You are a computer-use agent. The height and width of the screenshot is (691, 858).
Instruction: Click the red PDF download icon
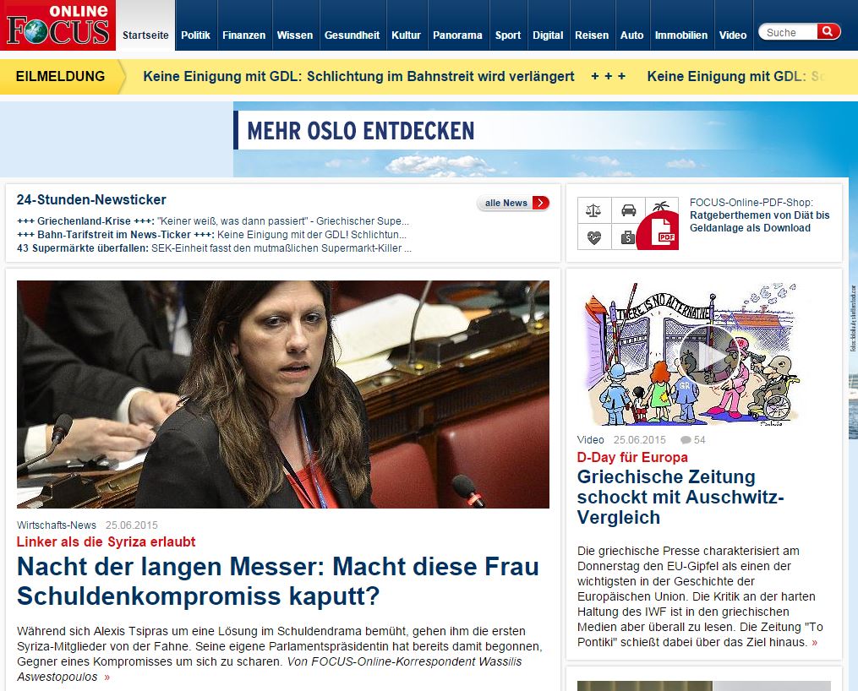tap(659, 231)
